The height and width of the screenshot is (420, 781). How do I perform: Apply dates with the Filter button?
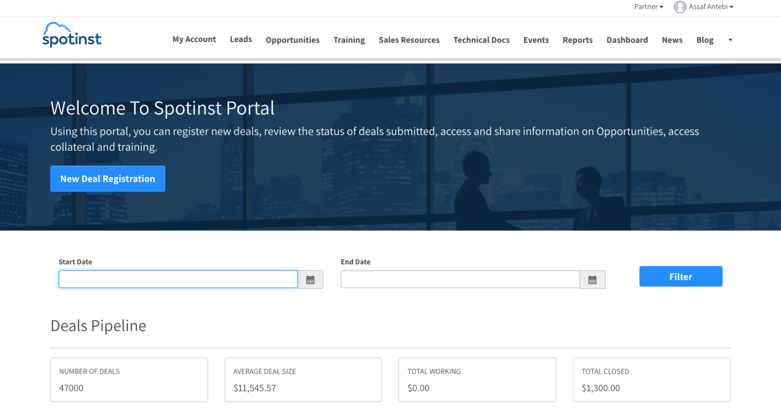pos(681,277)
